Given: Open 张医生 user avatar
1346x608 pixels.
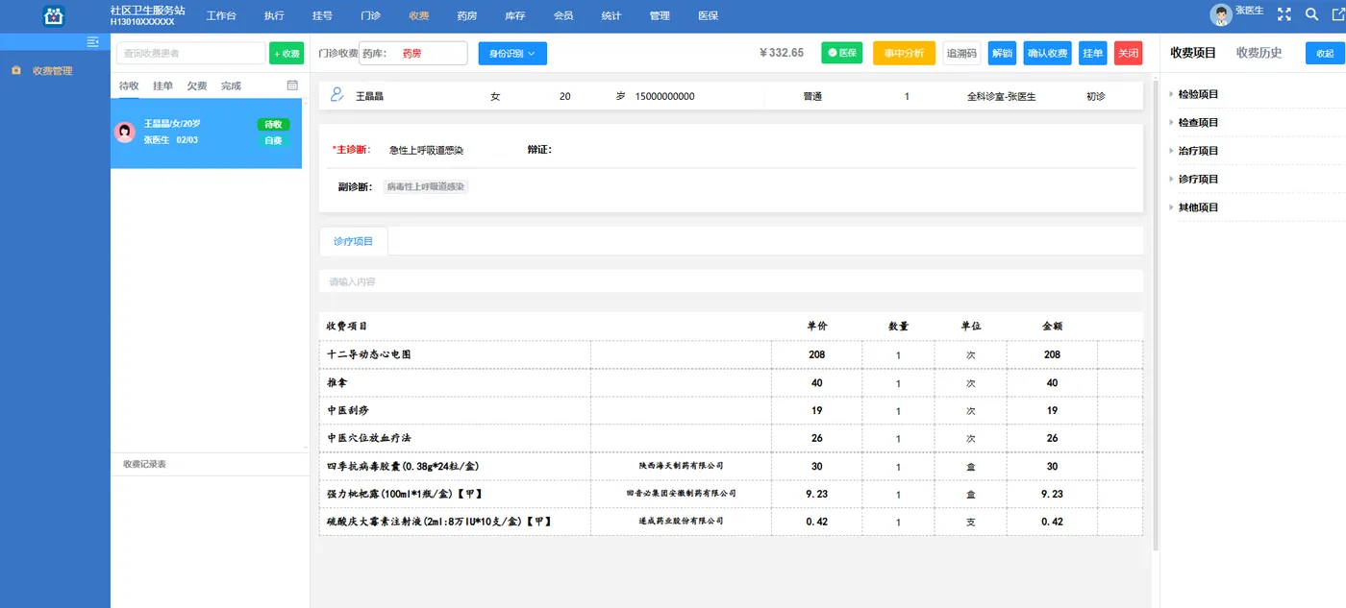Looking at the screenshot, I should (x=1220, y=14).
